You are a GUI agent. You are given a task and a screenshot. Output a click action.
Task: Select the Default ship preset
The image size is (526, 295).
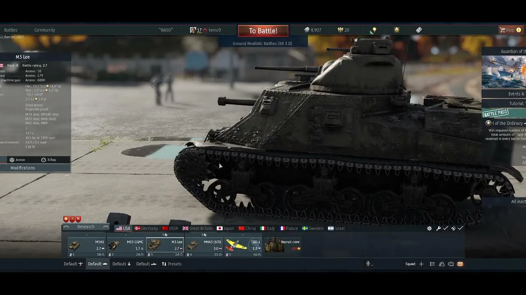click(146, 264)
